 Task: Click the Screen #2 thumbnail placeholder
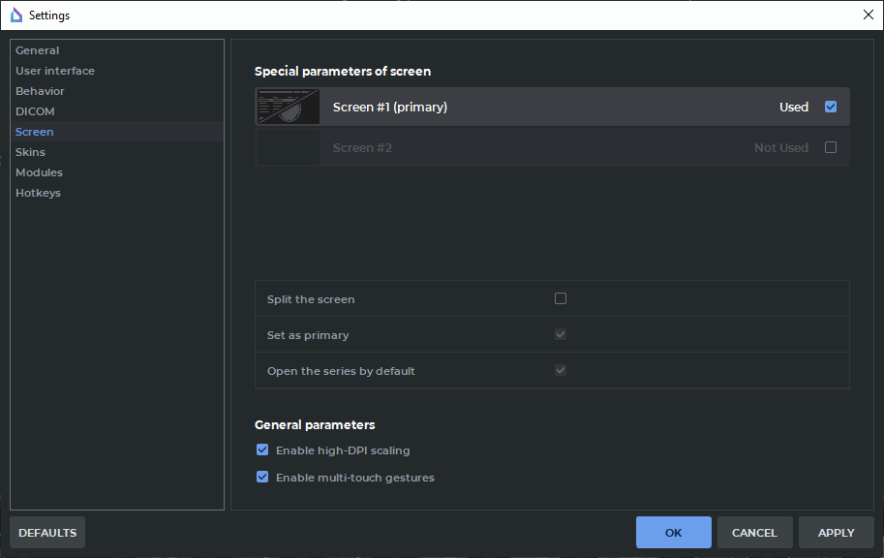(288, 148)
